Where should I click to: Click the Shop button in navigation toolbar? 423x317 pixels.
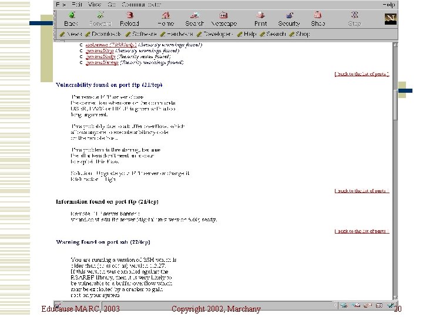click(x=318, y=19)
